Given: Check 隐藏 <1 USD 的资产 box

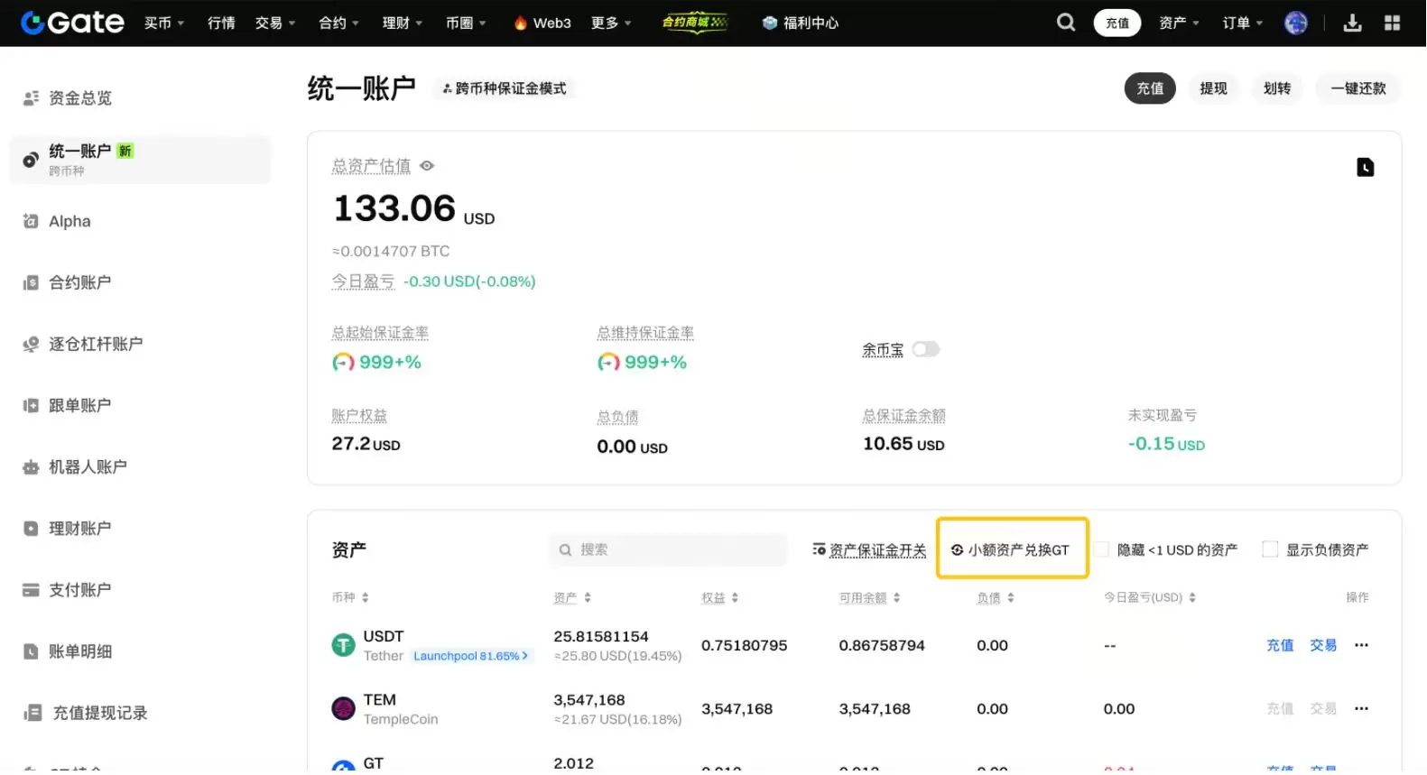Looking at the screenshot, I should coord(1101,549).
